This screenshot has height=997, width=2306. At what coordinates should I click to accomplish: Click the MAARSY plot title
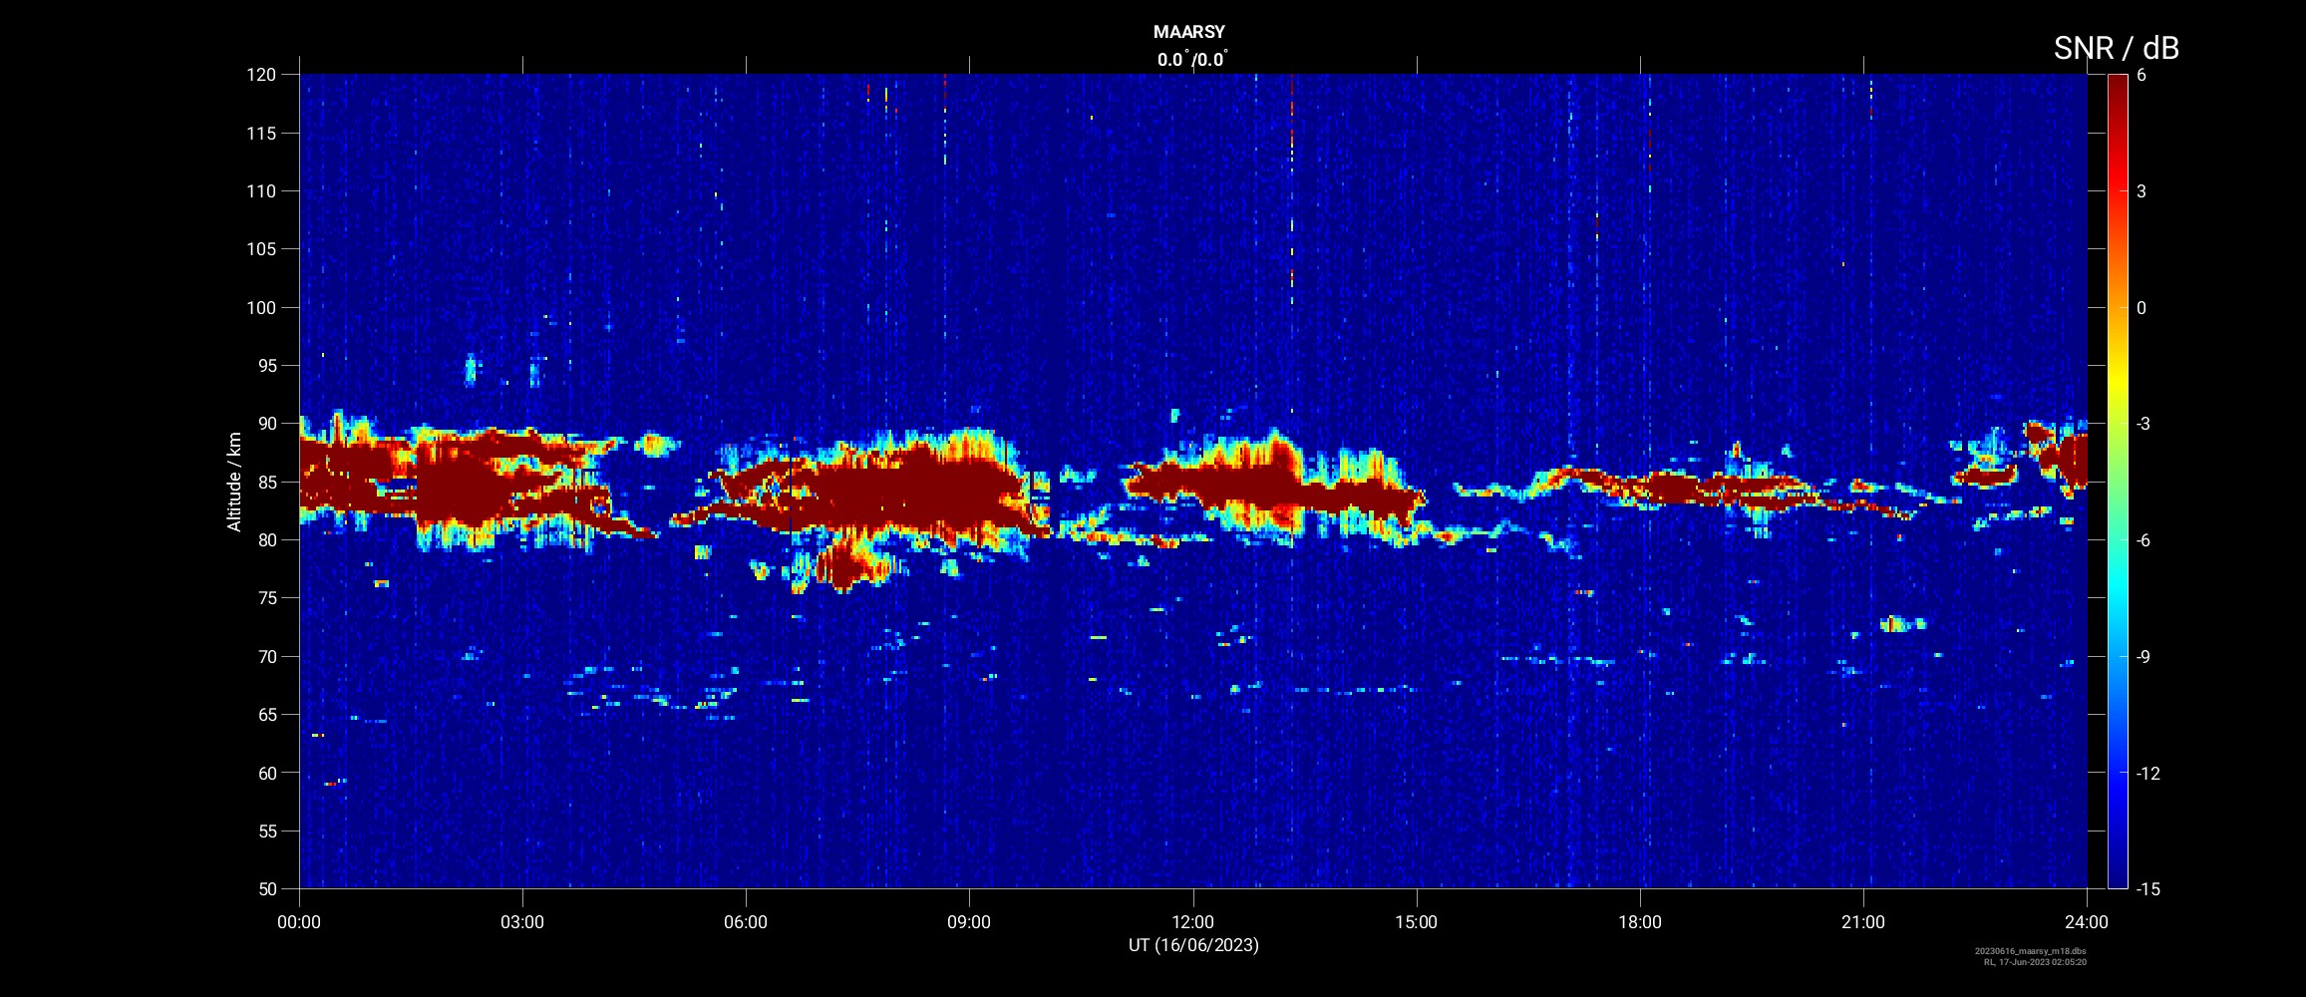[x=1188, y=32]
